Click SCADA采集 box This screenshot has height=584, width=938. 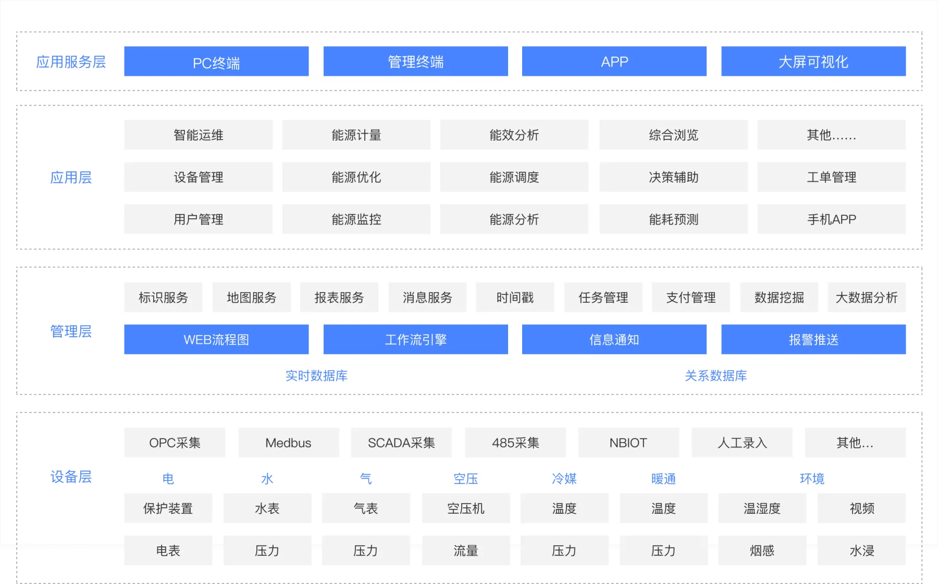401,443
